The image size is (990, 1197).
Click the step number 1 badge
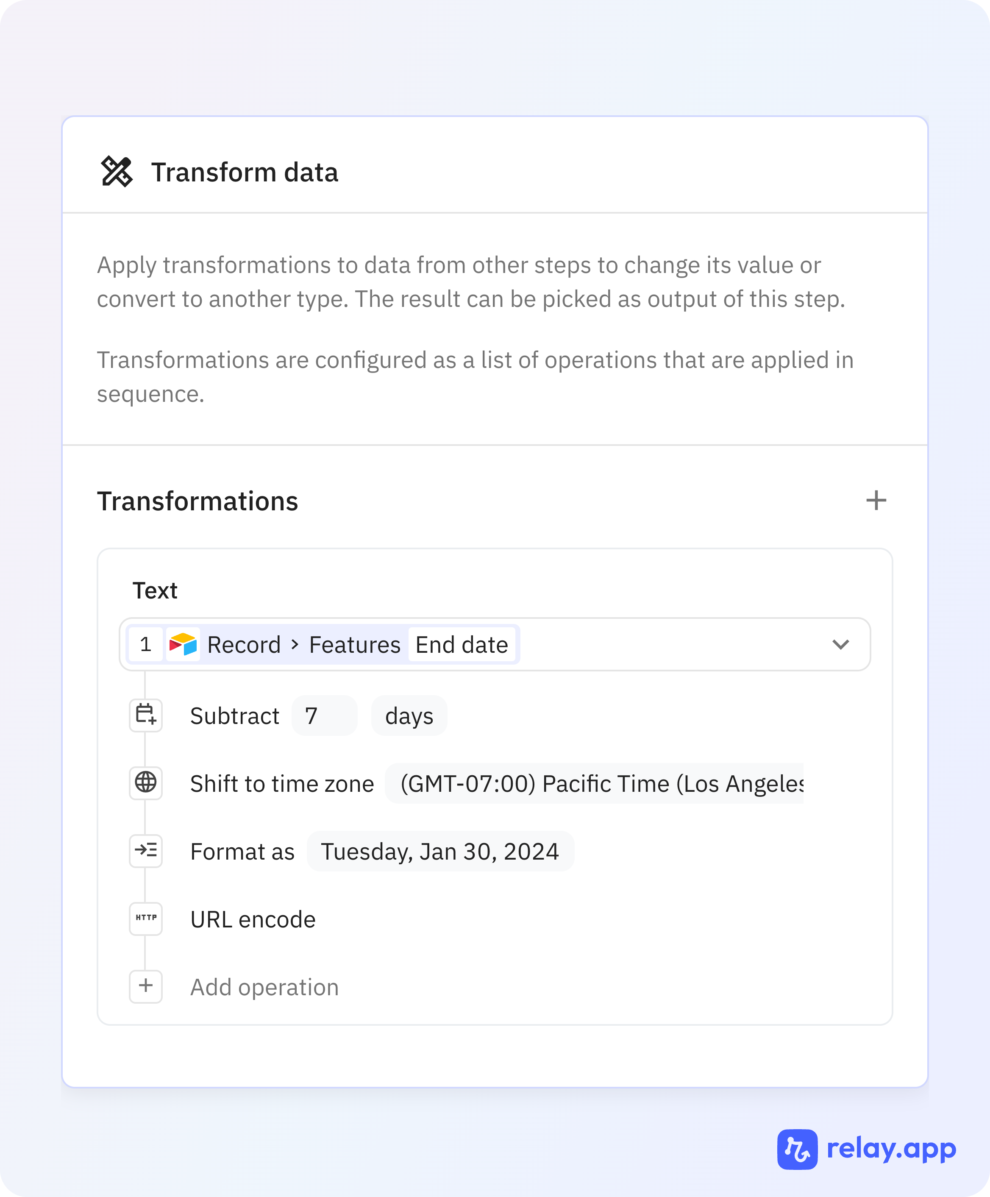click(x=145, y=645)
